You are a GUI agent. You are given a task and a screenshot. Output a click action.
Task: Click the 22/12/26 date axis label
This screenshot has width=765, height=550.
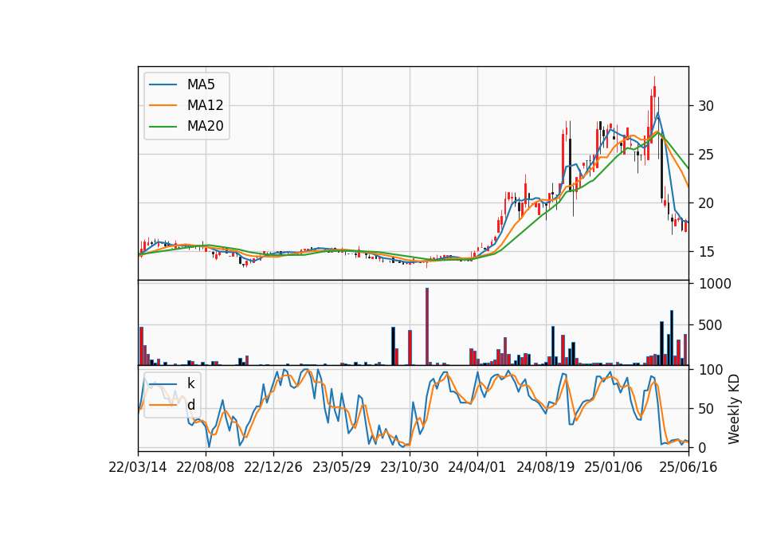pos(273,467)
